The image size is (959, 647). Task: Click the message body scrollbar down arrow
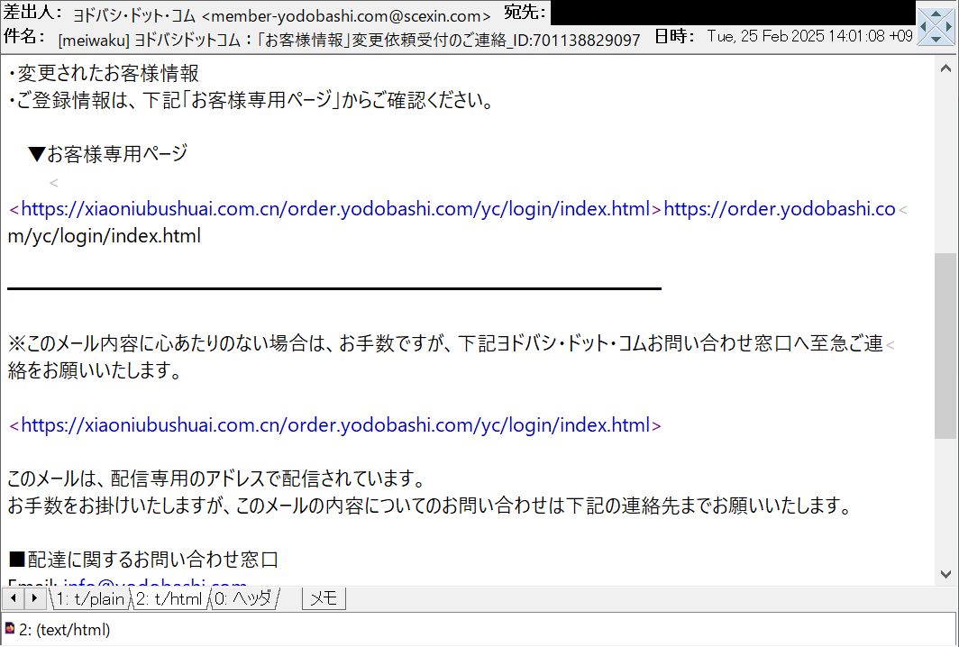pos(945,574)
